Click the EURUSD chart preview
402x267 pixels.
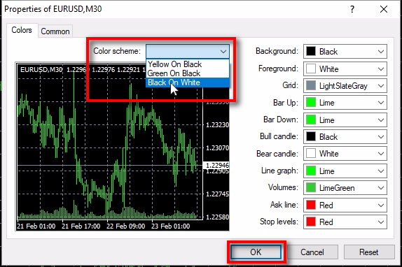[123, 147]
